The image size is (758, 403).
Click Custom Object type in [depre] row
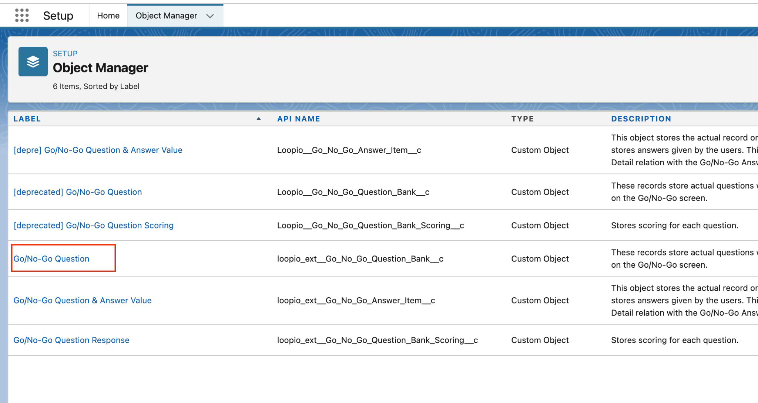click(540, 150)
